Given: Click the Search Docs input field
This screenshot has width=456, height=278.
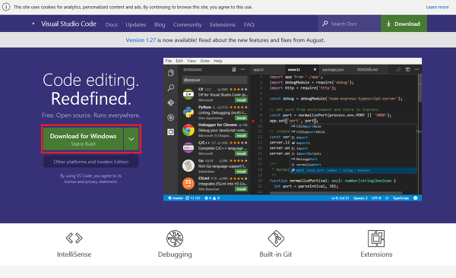Looking at the screenshot, I should 350,24.
